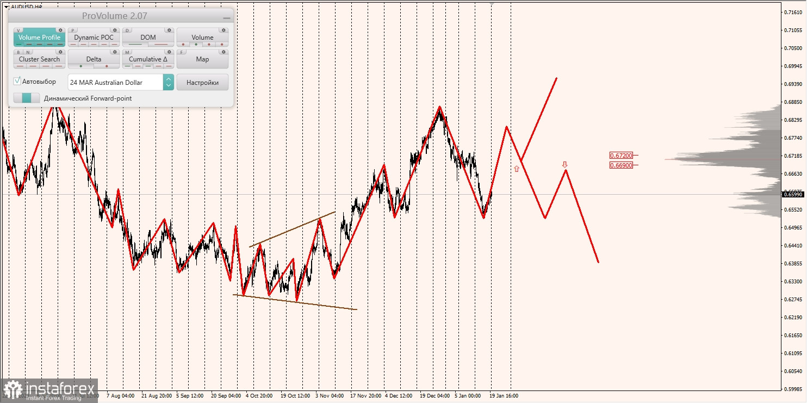Toggle green line segment under Volume Profile
Screen dimensions: 807x403
click(x=19, y=44)
